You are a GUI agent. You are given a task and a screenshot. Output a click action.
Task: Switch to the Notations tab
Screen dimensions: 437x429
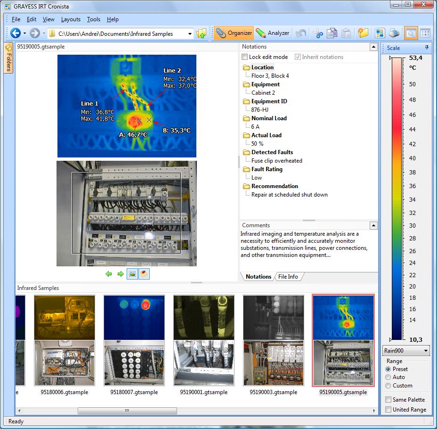(x=259, y=276)
